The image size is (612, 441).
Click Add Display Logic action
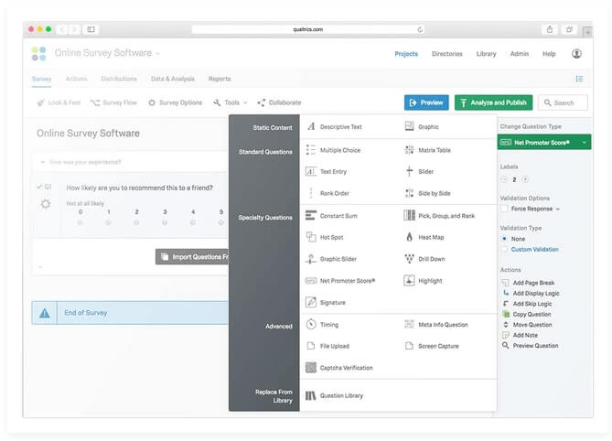point(531,293)
